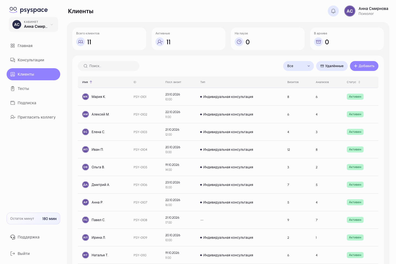Screen dimensions: 396x264
Task: Open the Все filter dropdown
Action: [298, 66]
